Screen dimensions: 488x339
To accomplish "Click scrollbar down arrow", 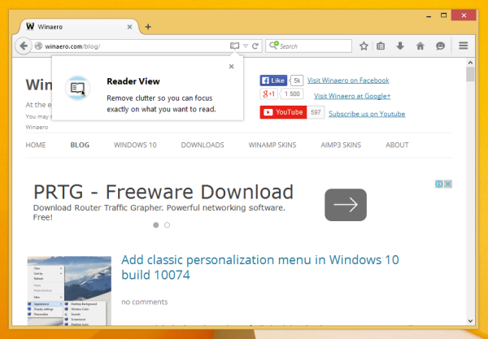I will (470, 321).
